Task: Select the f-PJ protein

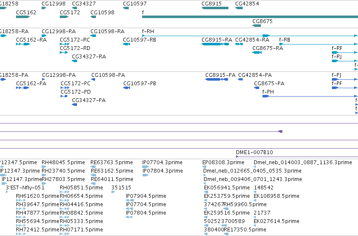Action: pos(345,79)
